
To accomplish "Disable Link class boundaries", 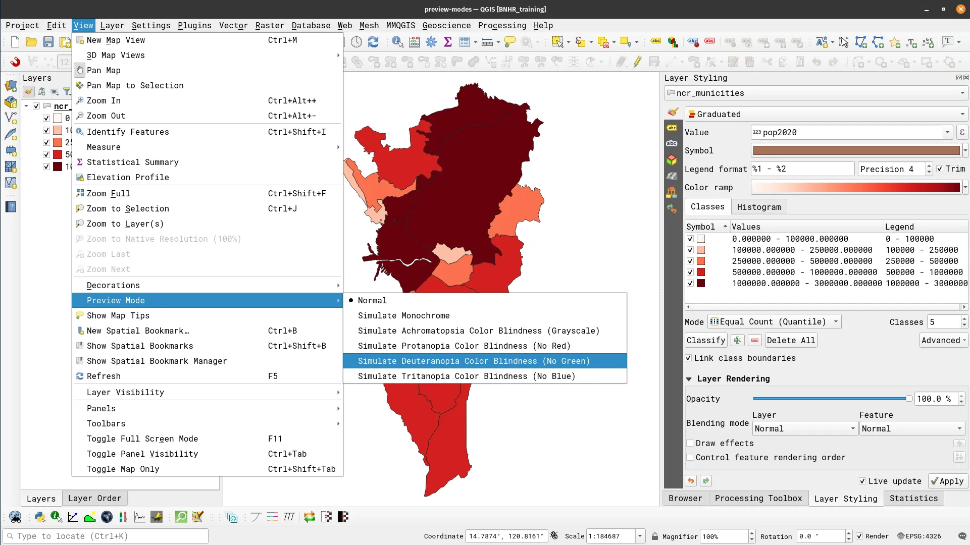I will [689, 358].
